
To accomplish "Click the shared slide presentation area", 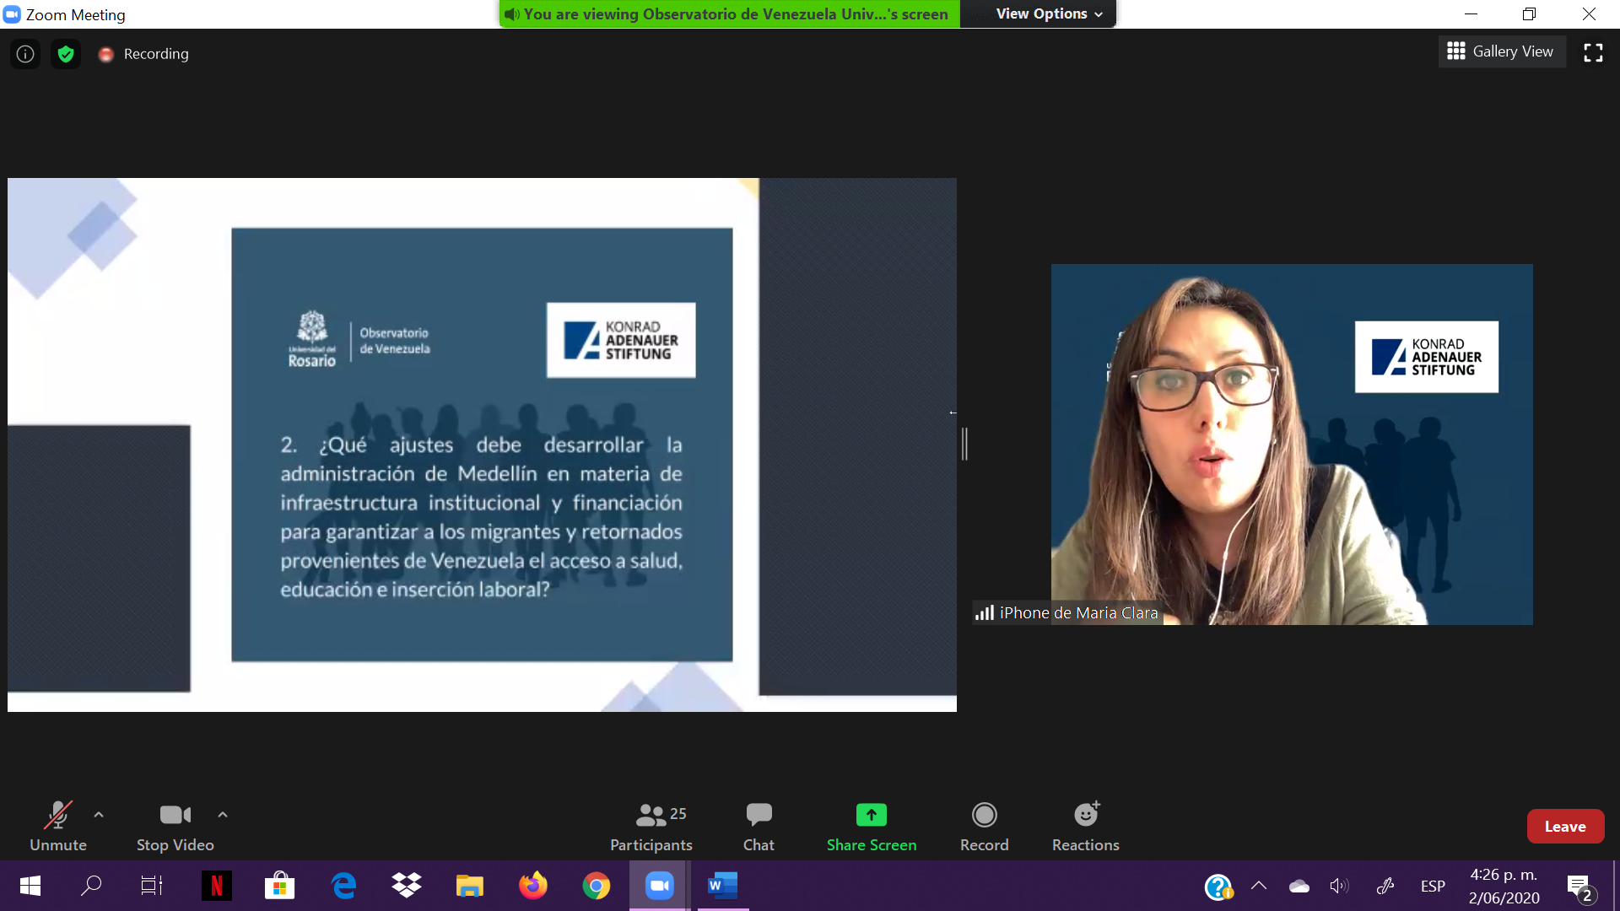I will [x=482, y=445].
